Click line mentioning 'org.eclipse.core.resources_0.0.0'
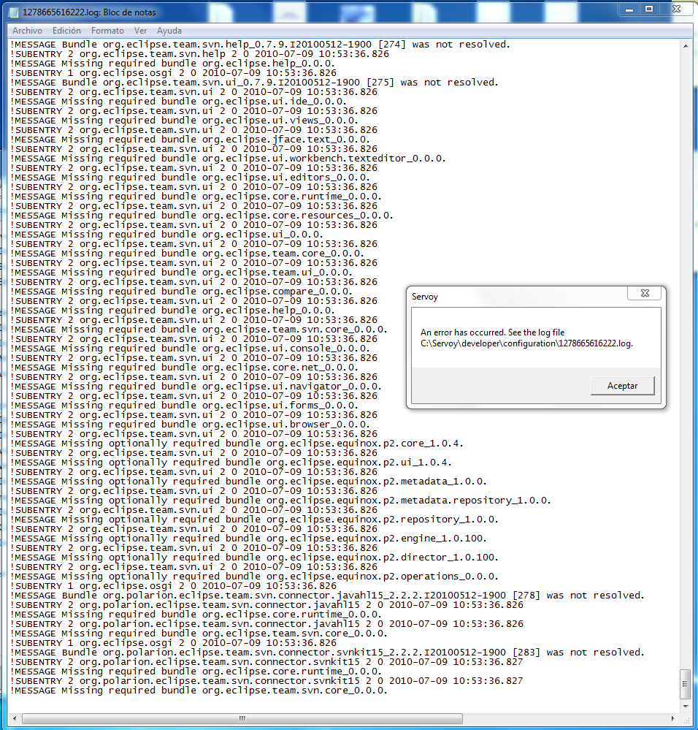Viewport: 698px width, 730px height. click(x=202, y=216)
